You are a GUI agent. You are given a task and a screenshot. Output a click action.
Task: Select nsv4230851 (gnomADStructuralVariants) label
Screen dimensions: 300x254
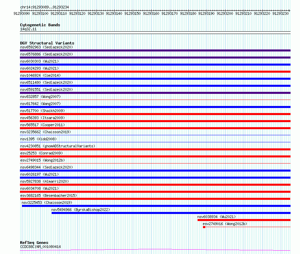point(58,146)
